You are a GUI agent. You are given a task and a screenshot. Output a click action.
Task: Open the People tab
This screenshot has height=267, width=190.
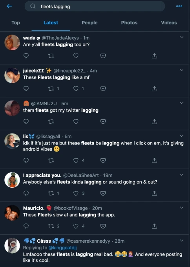[x=90, y=23]
